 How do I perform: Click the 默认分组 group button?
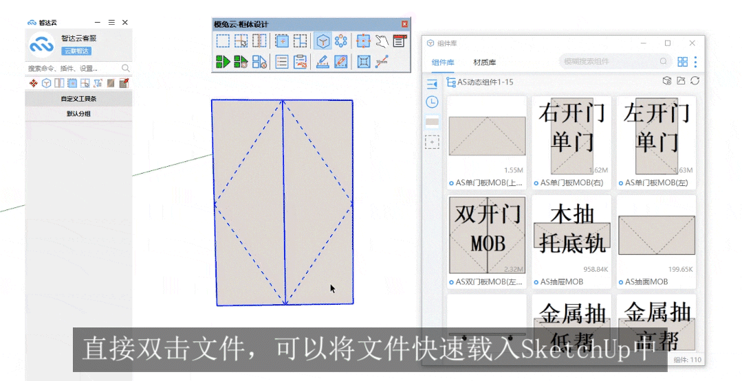click(78, 114)
